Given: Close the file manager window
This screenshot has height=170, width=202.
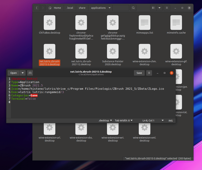Looking at the screenshot, I should (x=189, y=8).
